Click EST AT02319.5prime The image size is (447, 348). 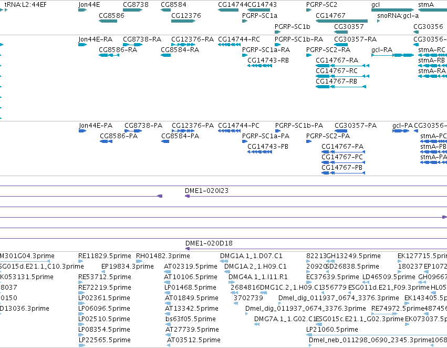coord(191,267)
